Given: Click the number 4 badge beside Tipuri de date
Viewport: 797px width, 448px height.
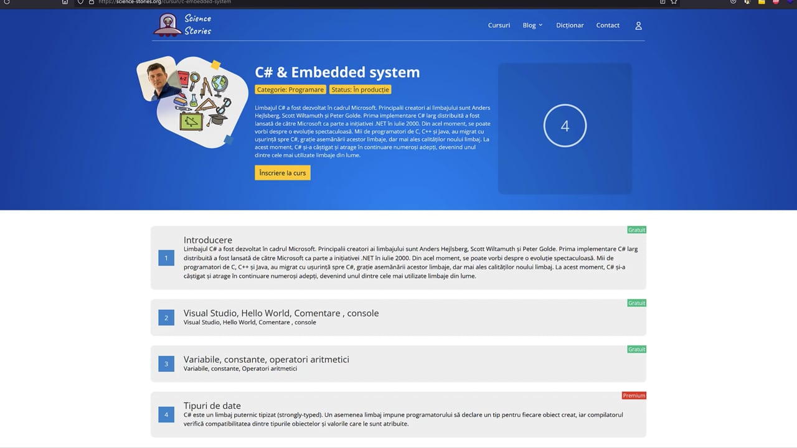Looking at the screenshot, I should (x=166, y=414).
